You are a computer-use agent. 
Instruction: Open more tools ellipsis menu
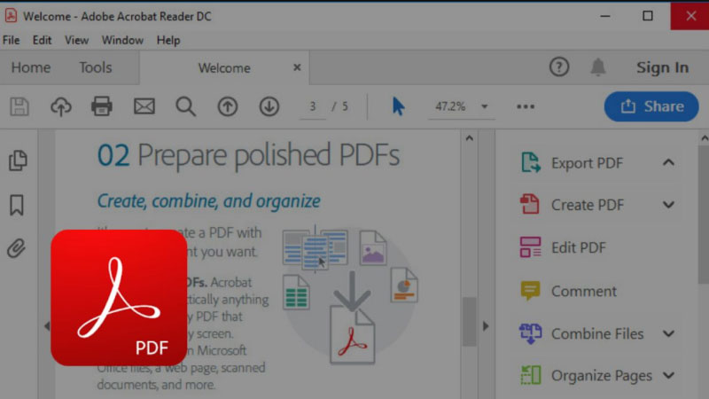tap(526, 106)
